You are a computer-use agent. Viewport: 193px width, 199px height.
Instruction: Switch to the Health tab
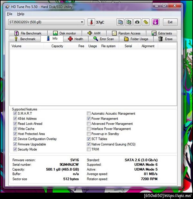click(76, 39)
